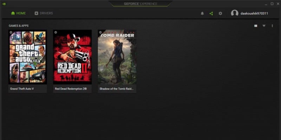
Task: Maximize the GeForce Experience window
Action: coord(272,4)
